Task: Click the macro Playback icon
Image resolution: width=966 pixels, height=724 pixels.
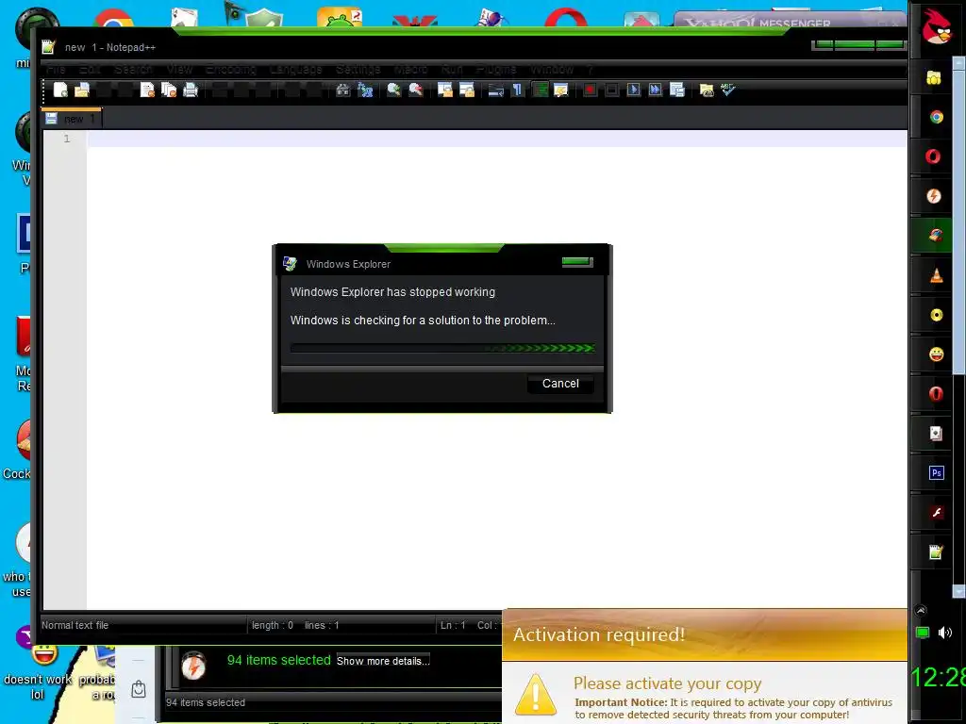Action: click(633, 90)
